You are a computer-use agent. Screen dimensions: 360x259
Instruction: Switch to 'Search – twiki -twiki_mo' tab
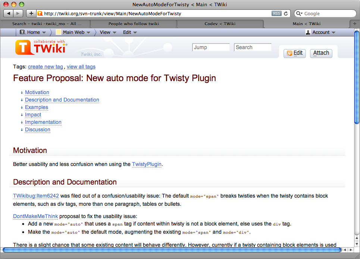coord(47,24)
